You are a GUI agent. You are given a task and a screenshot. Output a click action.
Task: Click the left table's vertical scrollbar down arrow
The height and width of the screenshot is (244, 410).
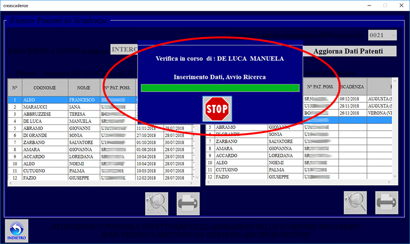pos(197,178)
